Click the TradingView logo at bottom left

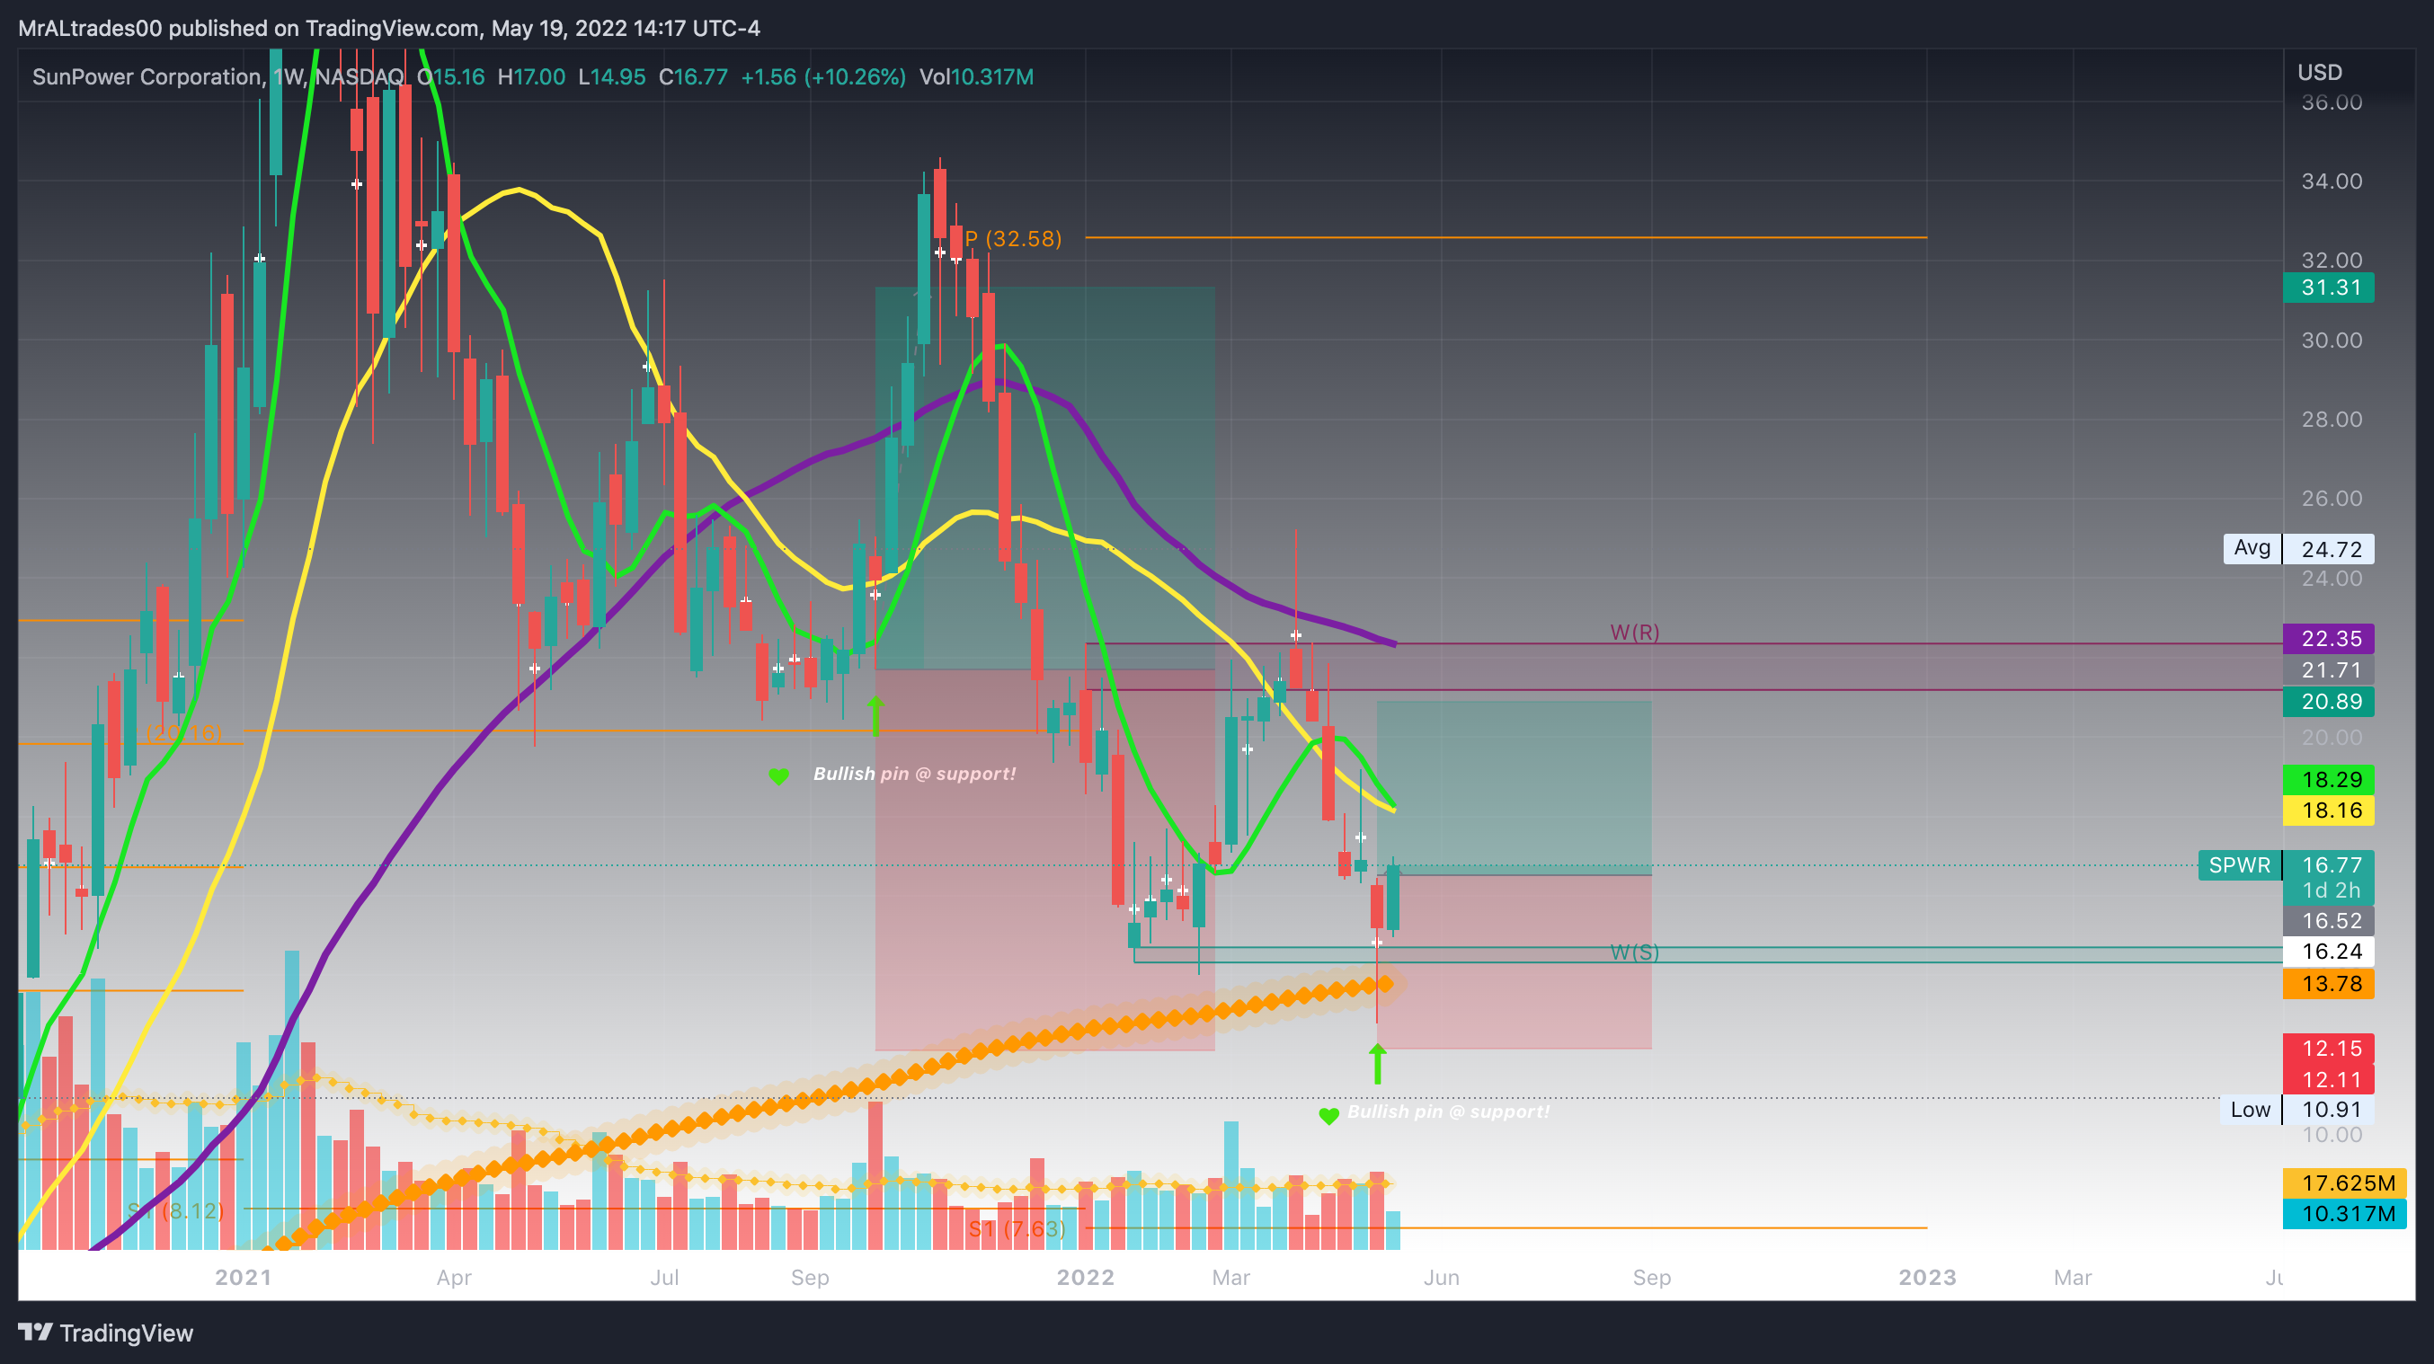point(106,1333)
